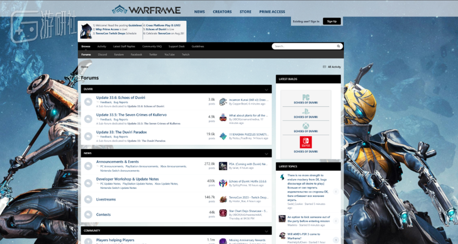Image resolution: width=458 pixels, height=244 pixels.
Task: Open the Nintendo Switch build icon
Action: point(306,142)
